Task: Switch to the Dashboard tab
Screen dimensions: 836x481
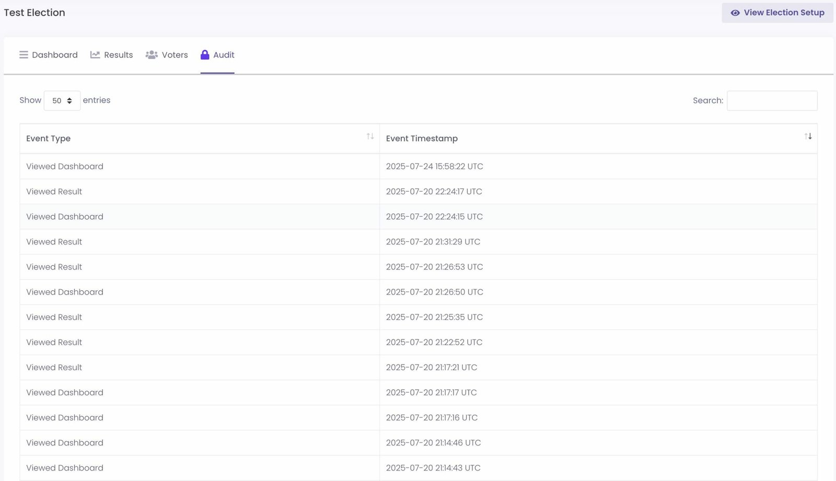Action: pyautogui.click(x=49, y=55)
